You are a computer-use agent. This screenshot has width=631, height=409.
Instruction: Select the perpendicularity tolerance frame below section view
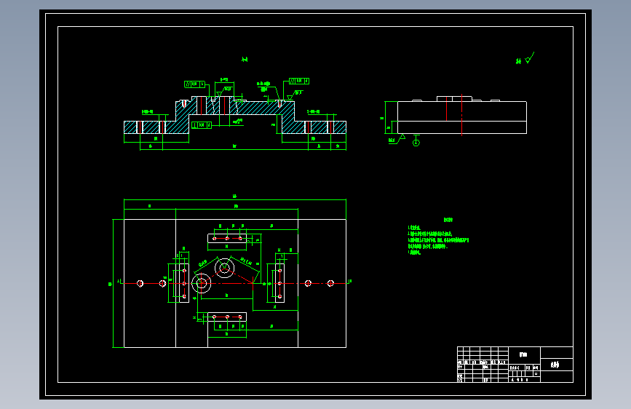point(201,125)
